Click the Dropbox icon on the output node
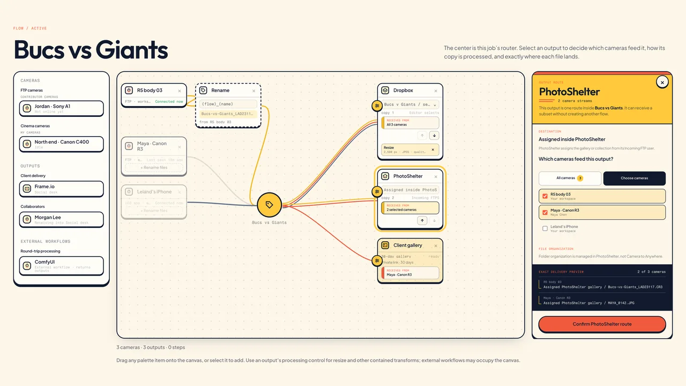The height and width of the screenshot is (386, 686). pyautogui.click(x=385, y=91)
